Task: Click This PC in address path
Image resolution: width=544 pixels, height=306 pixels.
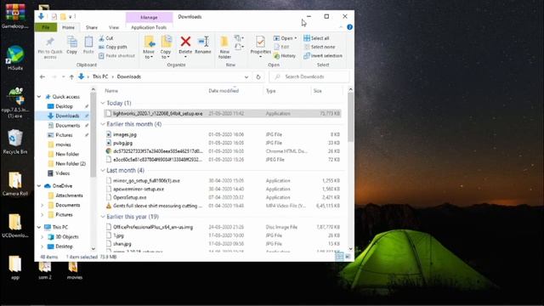Action: click(100, 76)
